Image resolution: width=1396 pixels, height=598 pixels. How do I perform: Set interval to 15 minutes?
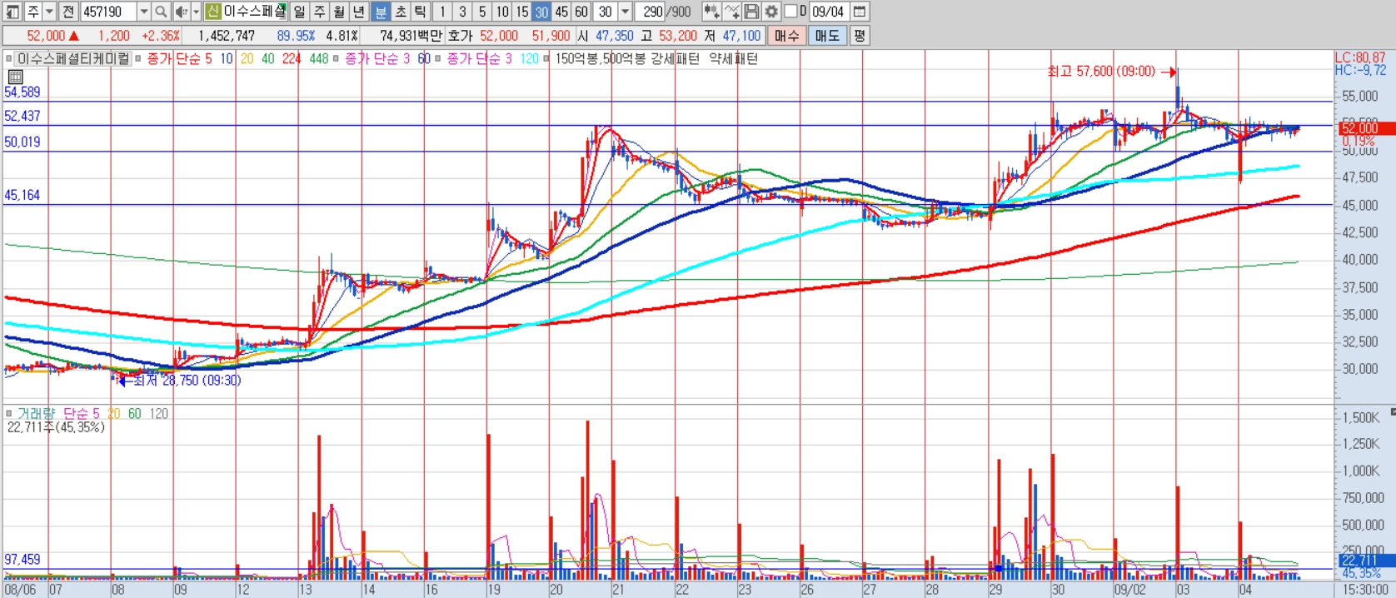[x=522, y=12]
